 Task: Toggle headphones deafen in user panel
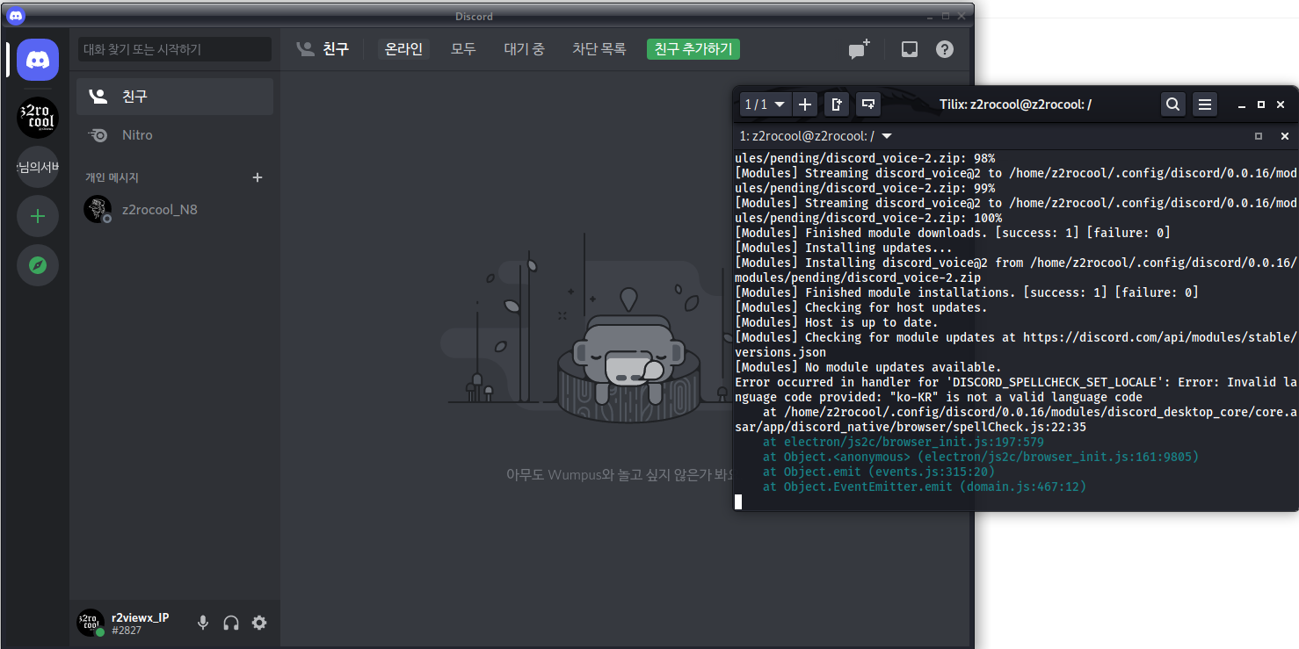(231, 623)
